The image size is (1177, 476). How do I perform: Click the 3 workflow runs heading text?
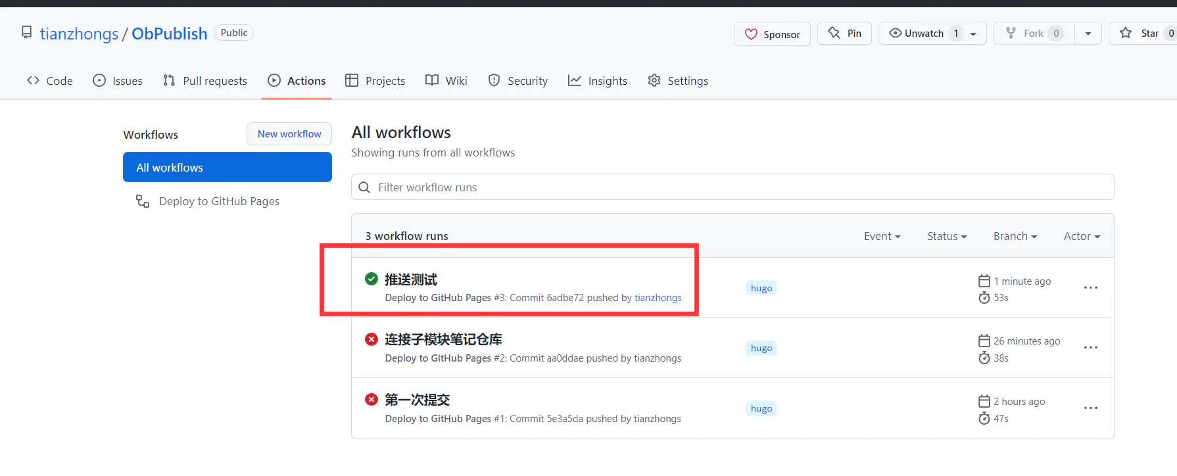coord(407,236)
